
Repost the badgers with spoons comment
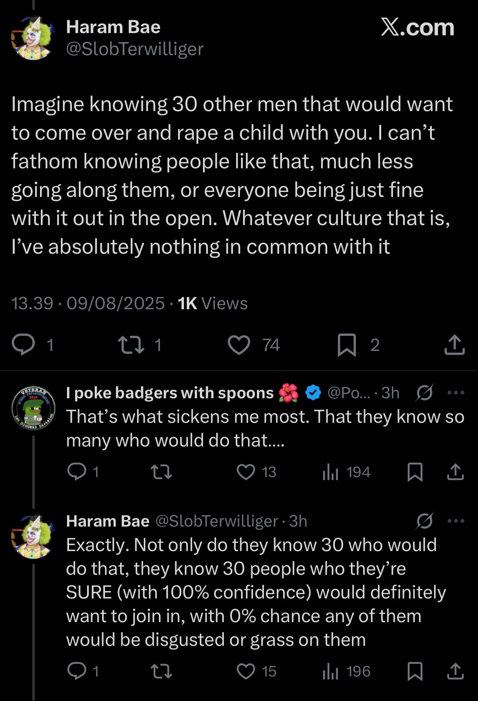point(161,472)
